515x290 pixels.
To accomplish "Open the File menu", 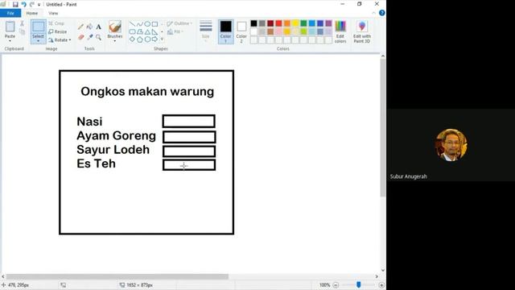I will coord(10,13).
